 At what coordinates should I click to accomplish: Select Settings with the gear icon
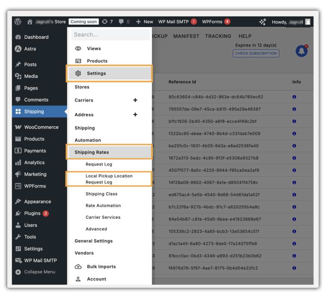(x=110, y=73)
